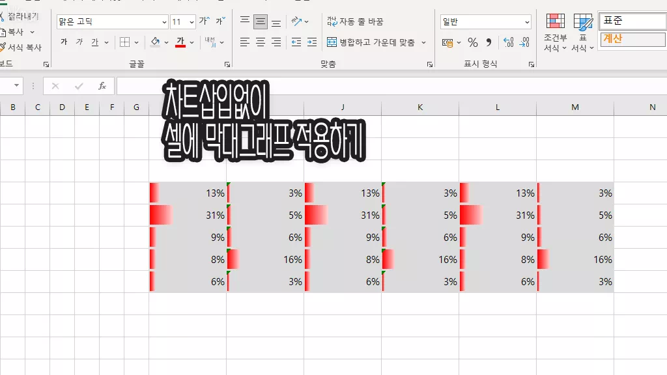Increase font size with grow icon
Image resolution: width=667 pixels, height=375 pixels.
[205, 21]
